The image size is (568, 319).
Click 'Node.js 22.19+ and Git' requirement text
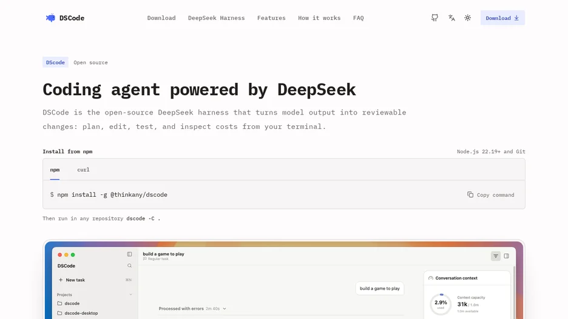coord(491,151)
